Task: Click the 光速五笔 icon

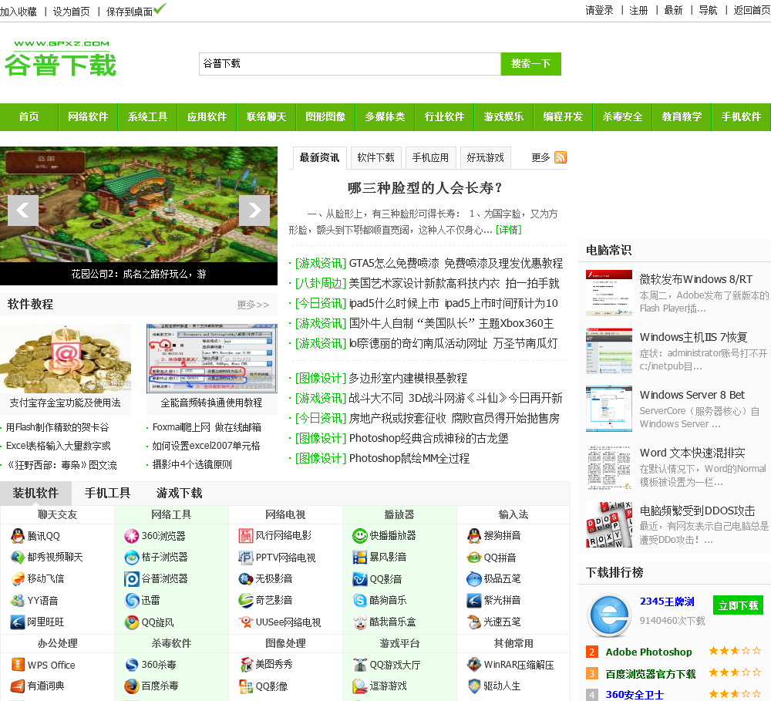Action: [x=474, y=622]
